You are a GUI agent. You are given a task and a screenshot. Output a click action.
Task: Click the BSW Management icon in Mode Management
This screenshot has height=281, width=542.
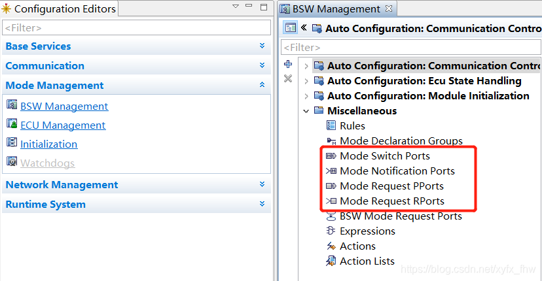12,105
